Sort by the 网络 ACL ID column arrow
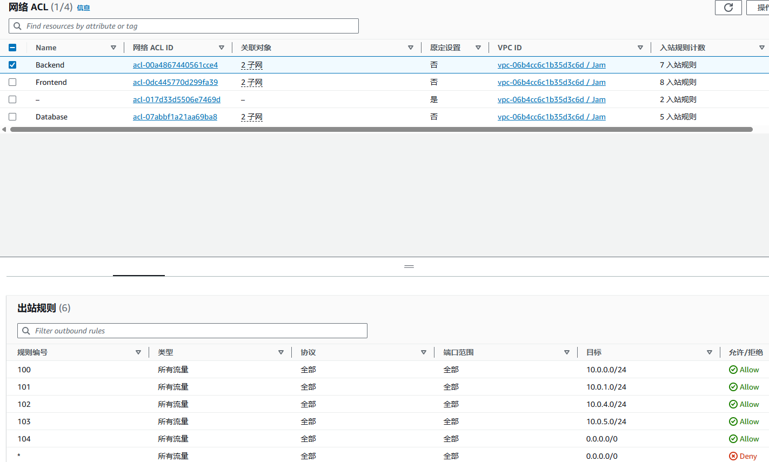Viewport: 769px width, 462px height. [222, 48]
